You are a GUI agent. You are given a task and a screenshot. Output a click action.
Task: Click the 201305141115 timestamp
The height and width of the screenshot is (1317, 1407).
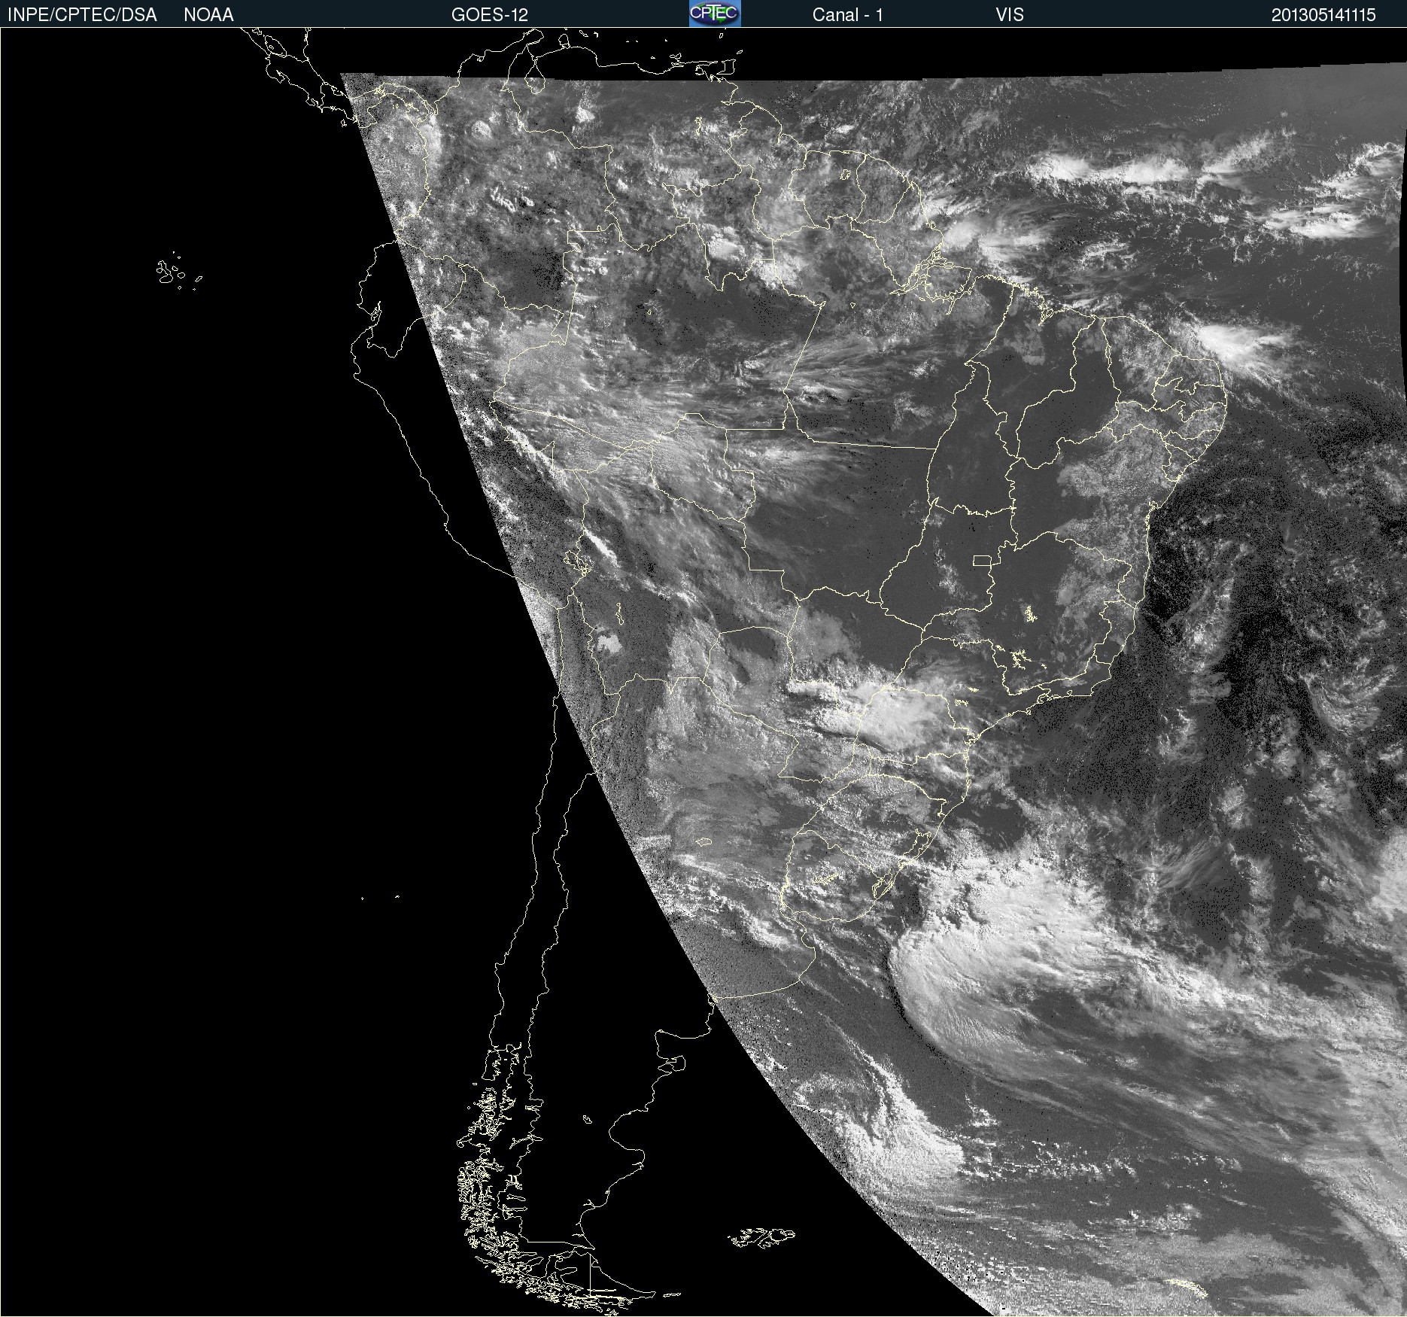1323,15
